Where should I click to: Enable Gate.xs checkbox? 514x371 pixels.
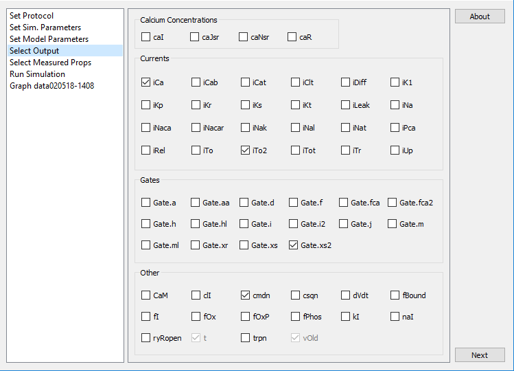pyautogui.click(x=244, y=245)
